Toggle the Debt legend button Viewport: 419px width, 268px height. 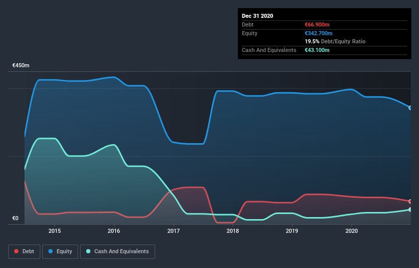pos(24,252)
